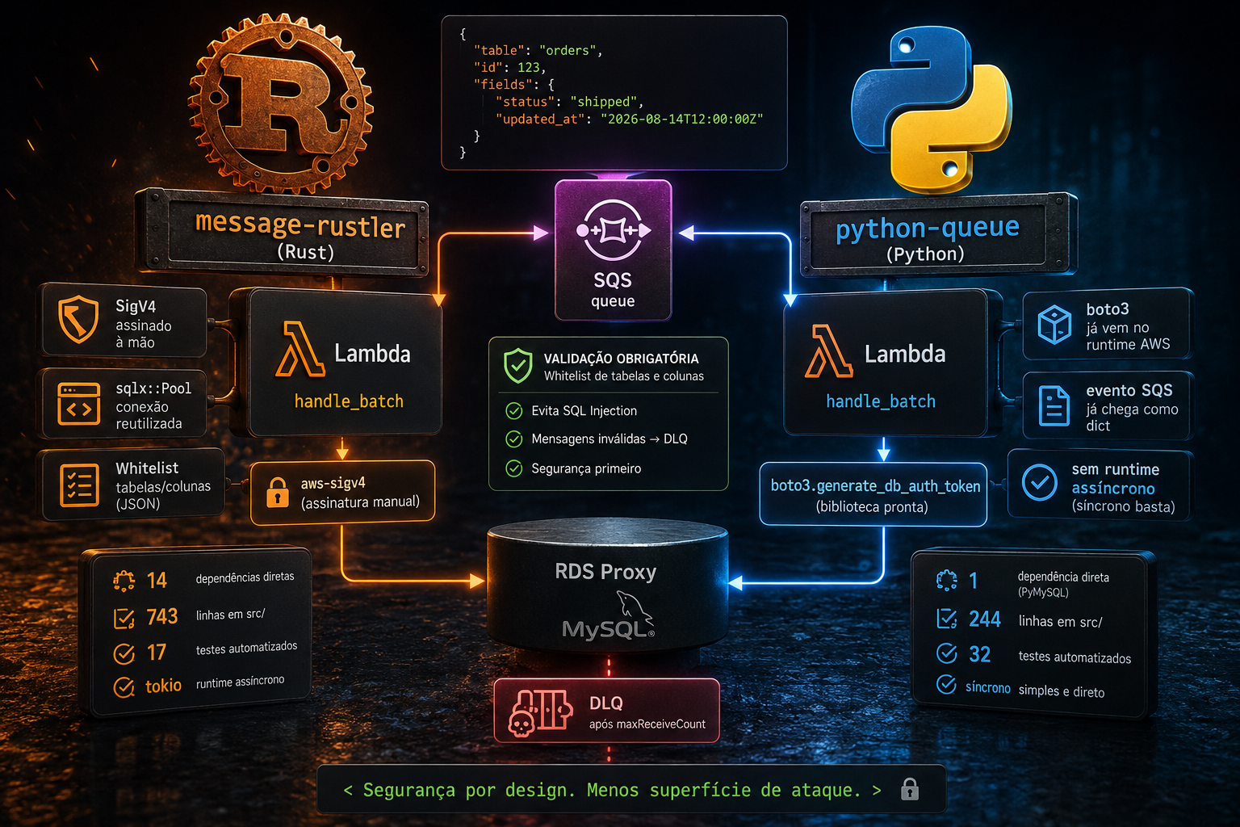Image resolution: width=1240 pixels, height=827 pixels.
Task: Click the "id": 123 JSON line
Action: [510, 68]
